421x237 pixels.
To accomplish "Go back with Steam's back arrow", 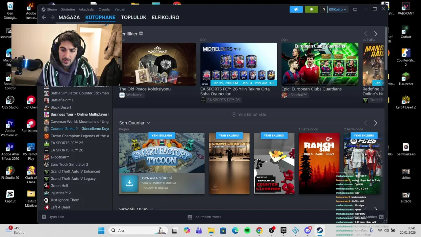I will point(44,17).
